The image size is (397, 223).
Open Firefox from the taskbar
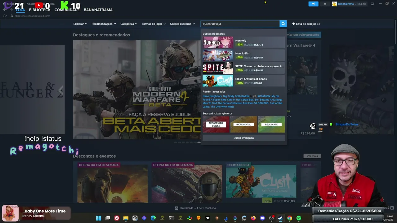point(253,218)
